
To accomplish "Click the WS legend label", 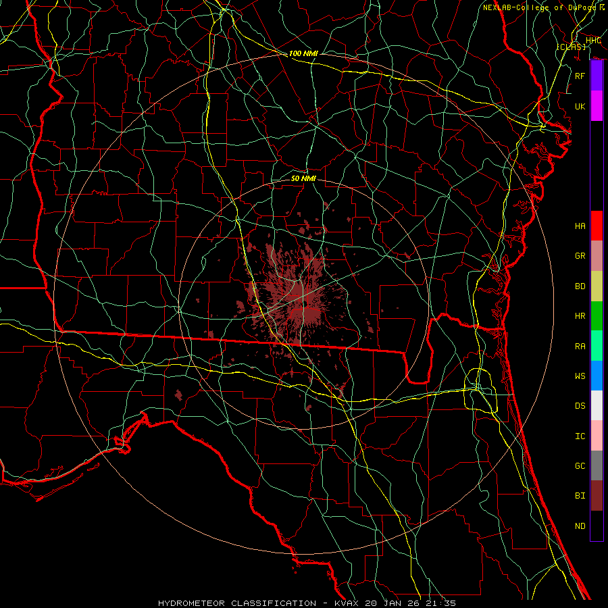I will [x=580, y=376].
